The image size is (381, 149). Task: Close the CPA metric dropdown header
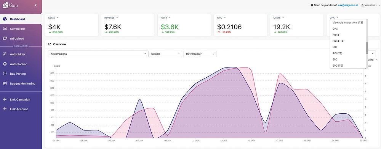point(334,18)
